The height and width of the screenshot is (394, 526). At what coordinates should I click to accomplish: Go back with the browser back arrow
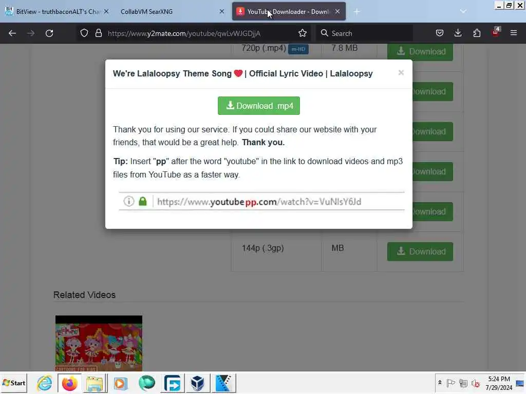click(12, 33)
